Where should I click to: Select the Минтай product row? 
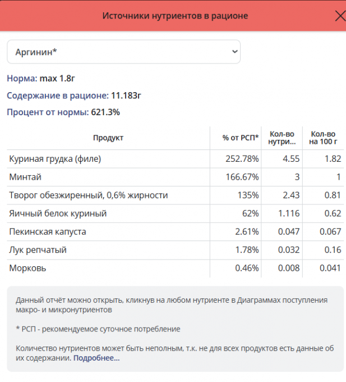[25, 177]
